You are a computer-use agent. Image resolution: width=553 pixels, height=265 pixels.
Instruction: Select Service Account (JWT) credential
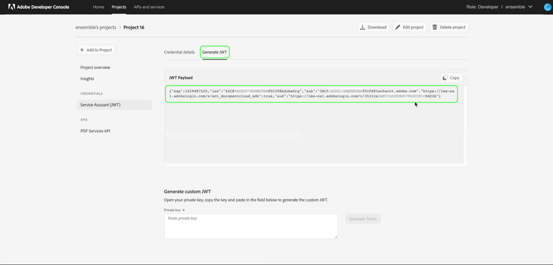click(x=114, y=105)
